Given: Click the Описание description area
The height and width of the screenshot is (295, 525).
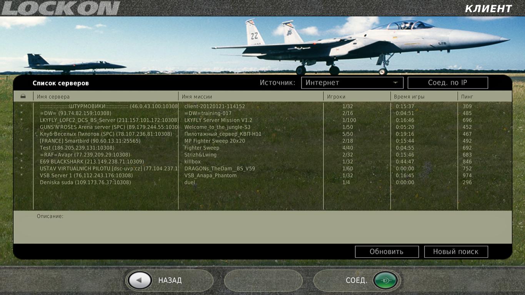Looking at the screenshot, I should [263, 227].
